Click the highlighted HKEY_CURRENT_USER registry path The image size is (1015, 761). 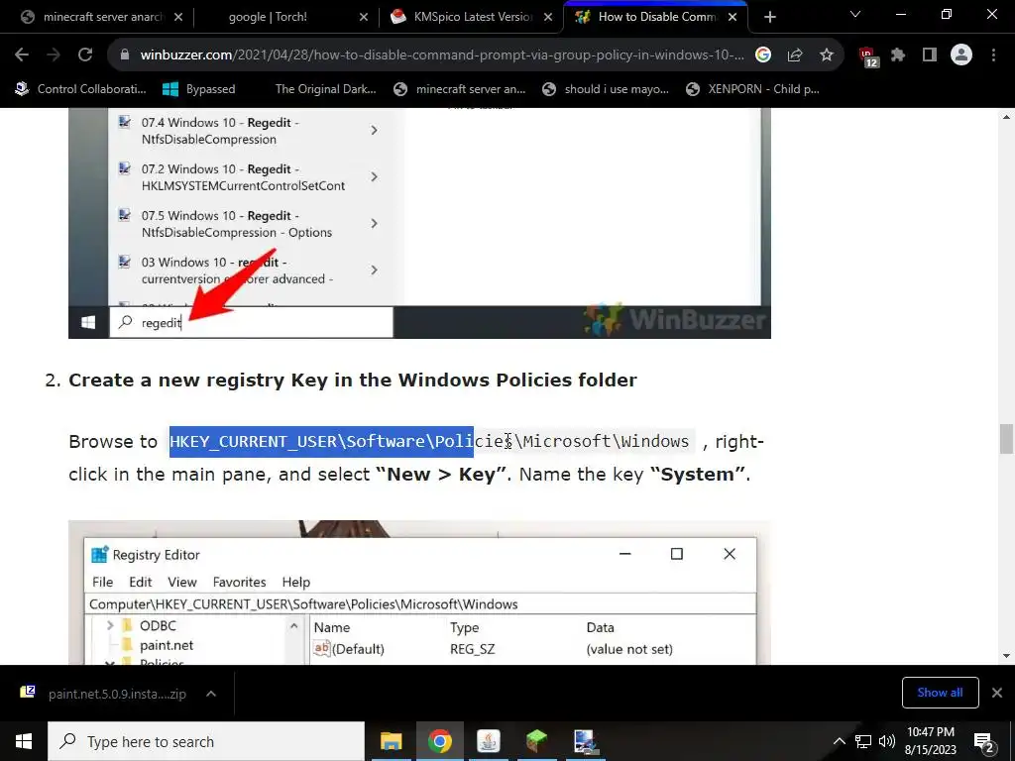click(x=321, y=441)
